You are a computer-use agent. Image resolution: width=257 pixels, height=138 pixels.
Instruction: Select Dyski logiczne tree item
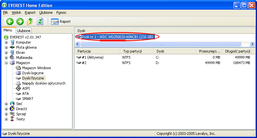33,73
